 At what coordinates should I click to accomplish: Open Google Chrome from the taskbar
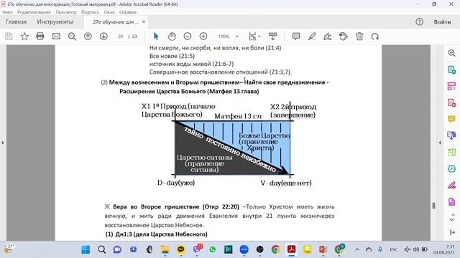[x=275, y=249]
